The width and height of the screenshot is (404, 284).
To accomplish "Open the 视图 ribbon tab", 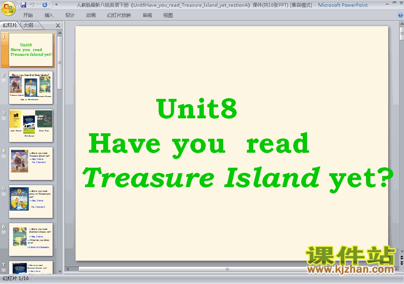I will [168, 15].
